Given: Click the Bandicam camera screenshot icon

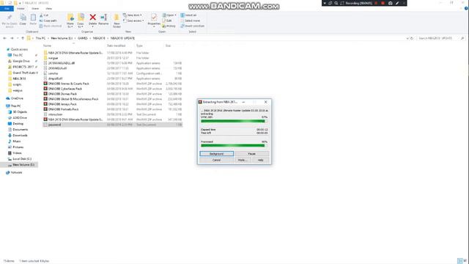Looking at the screenshot, I should coord(391,3).
